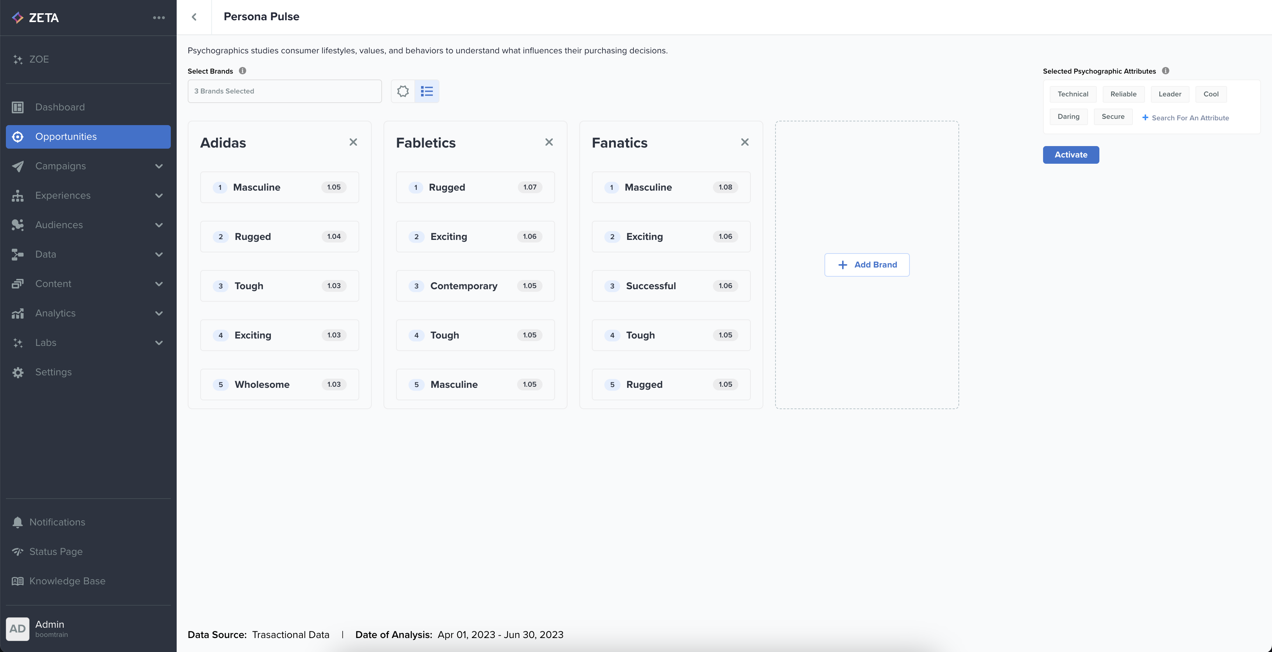Select the list view toggle icon
Screen dimensions: 1272x652
[x=427, y=91]
